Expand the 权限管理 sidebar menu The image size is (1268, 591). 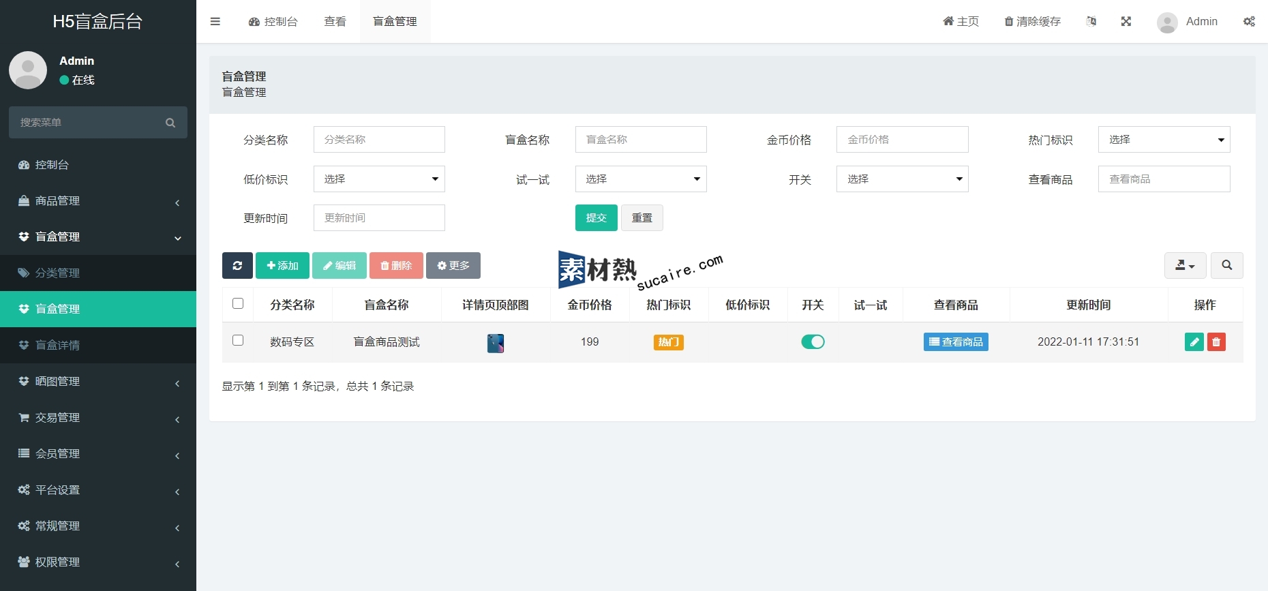(98, 562)
